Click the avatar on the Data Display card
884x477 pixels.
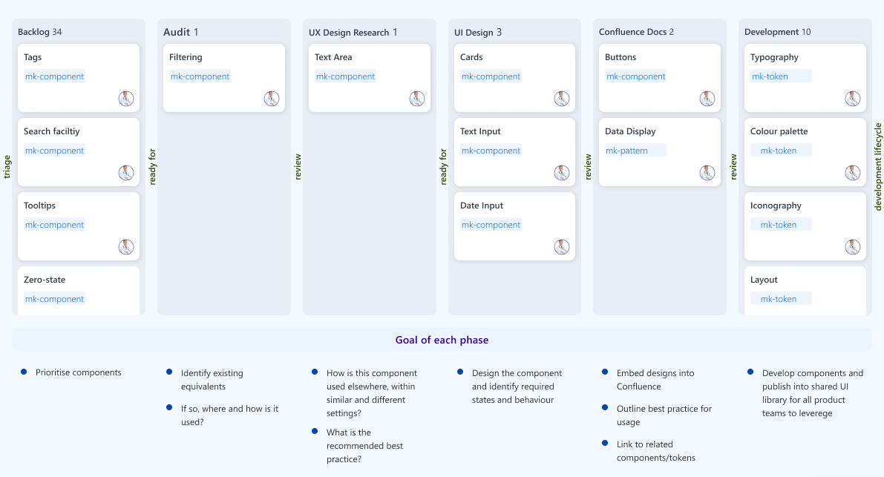click(x=707, y=172)
